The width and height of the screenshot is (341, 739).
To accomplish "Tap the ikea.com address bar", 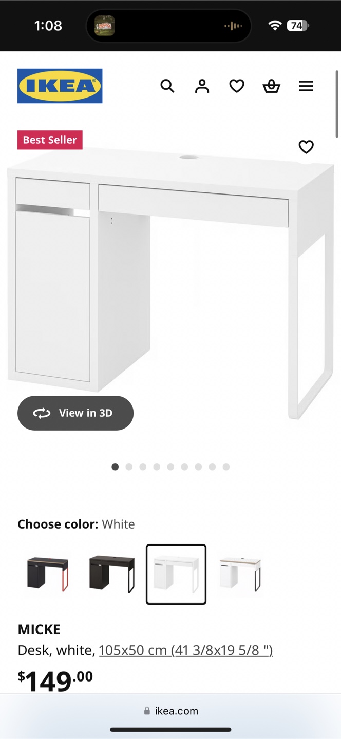I will (x=170, y=711).
